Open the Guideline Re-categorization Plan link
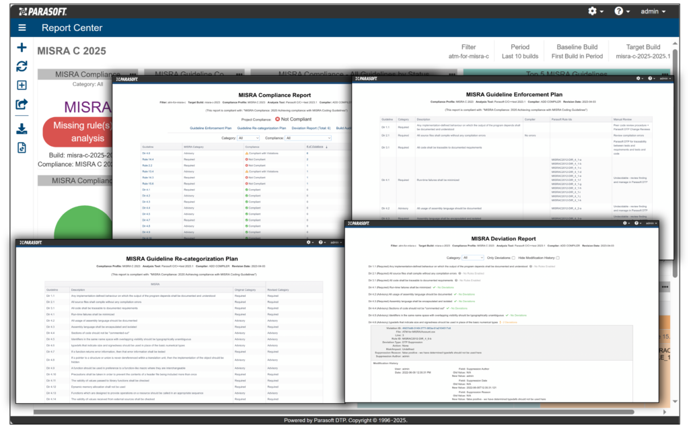 pyautogui.click(x=262, y=129)
